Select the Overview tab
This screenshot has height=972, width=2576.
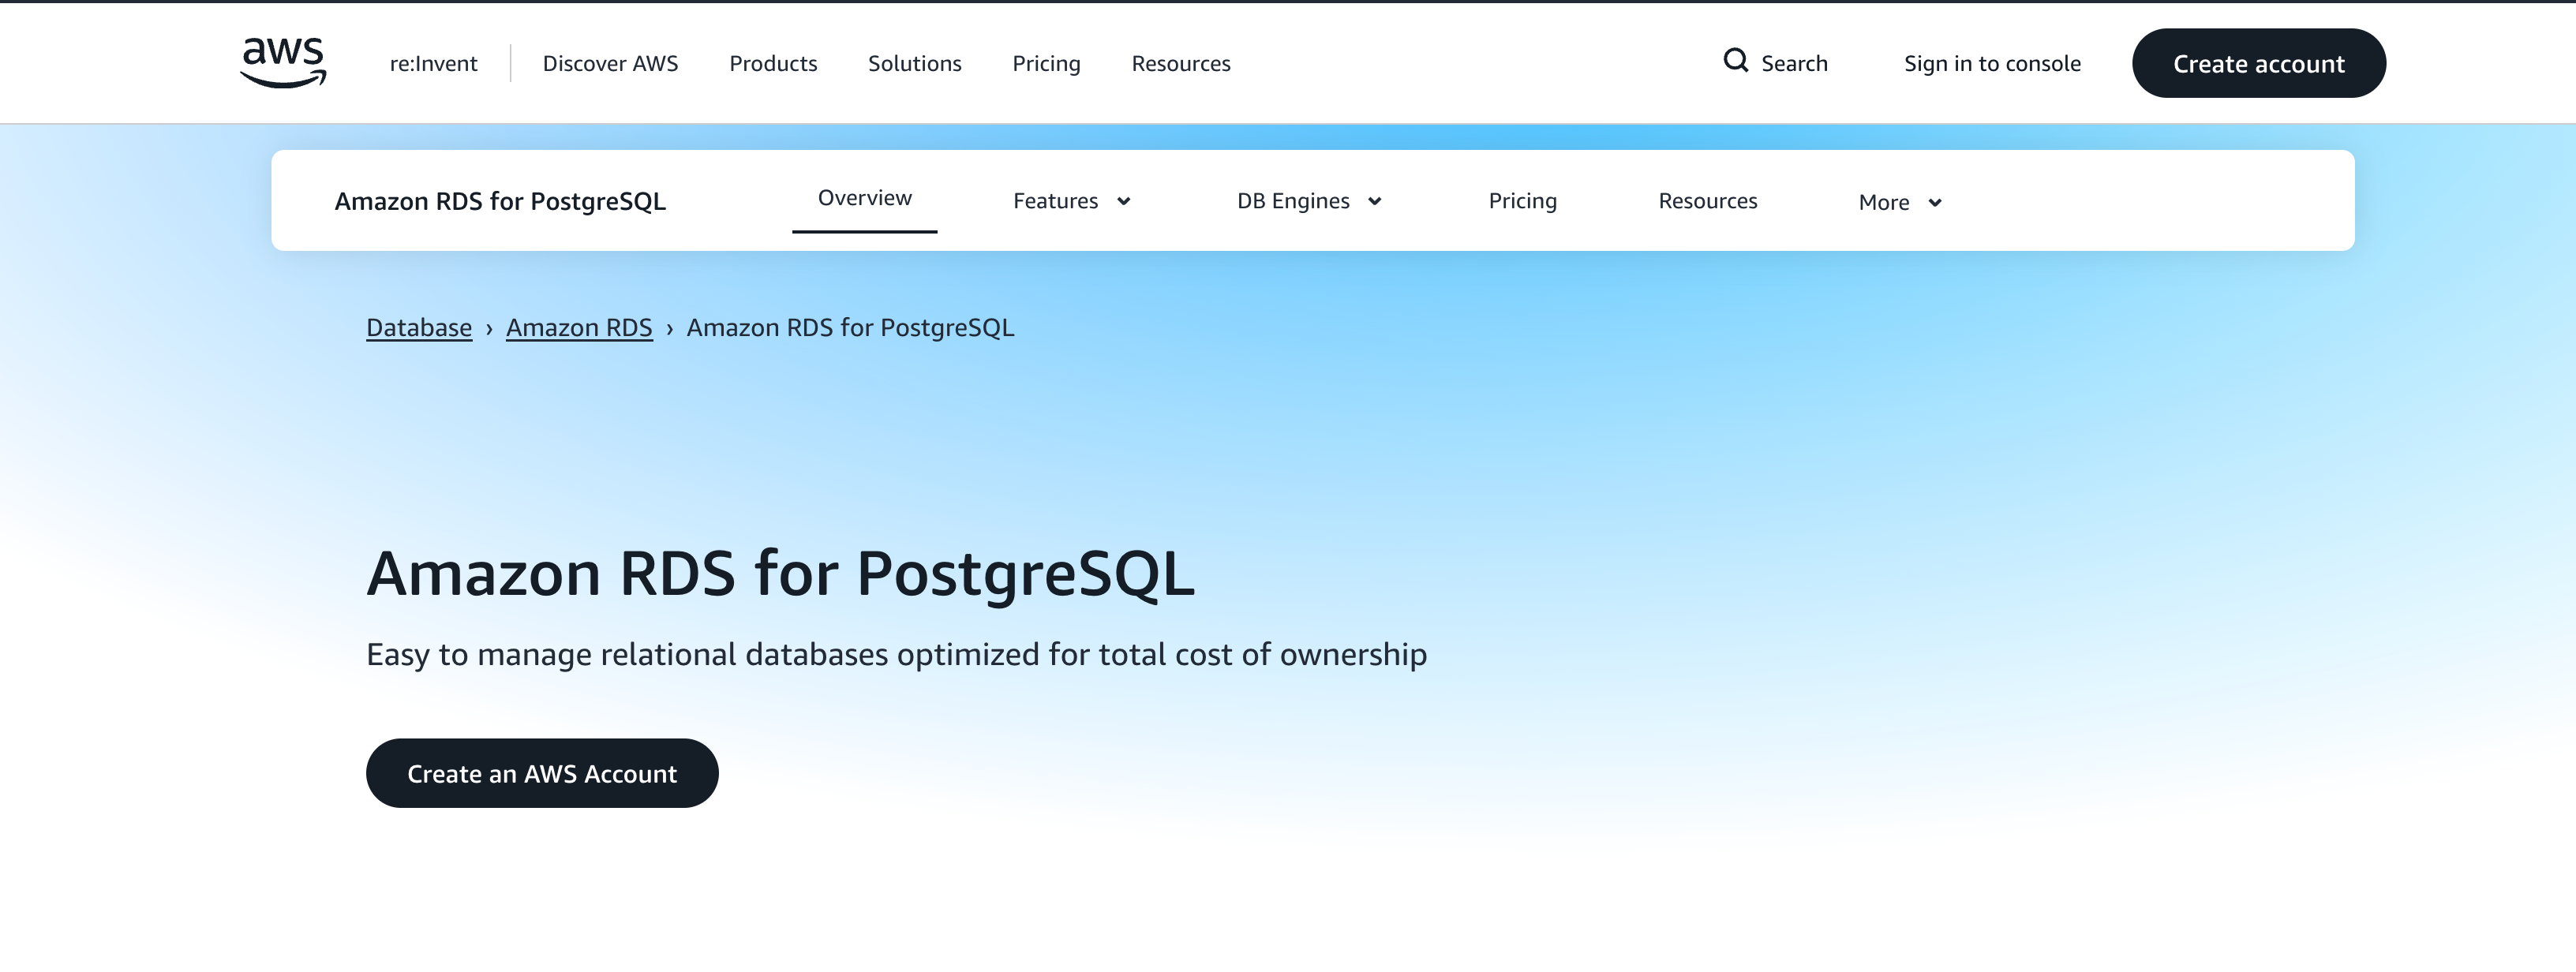coord(864,198)
